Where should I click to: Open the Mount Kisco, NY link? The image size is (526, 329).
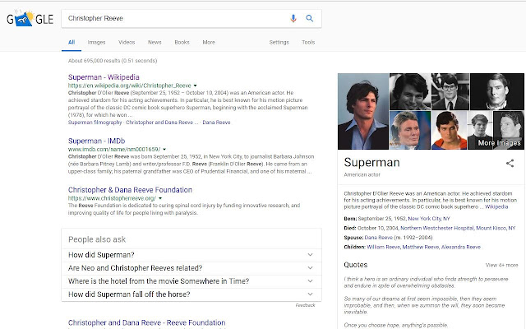tap(496, 229)
